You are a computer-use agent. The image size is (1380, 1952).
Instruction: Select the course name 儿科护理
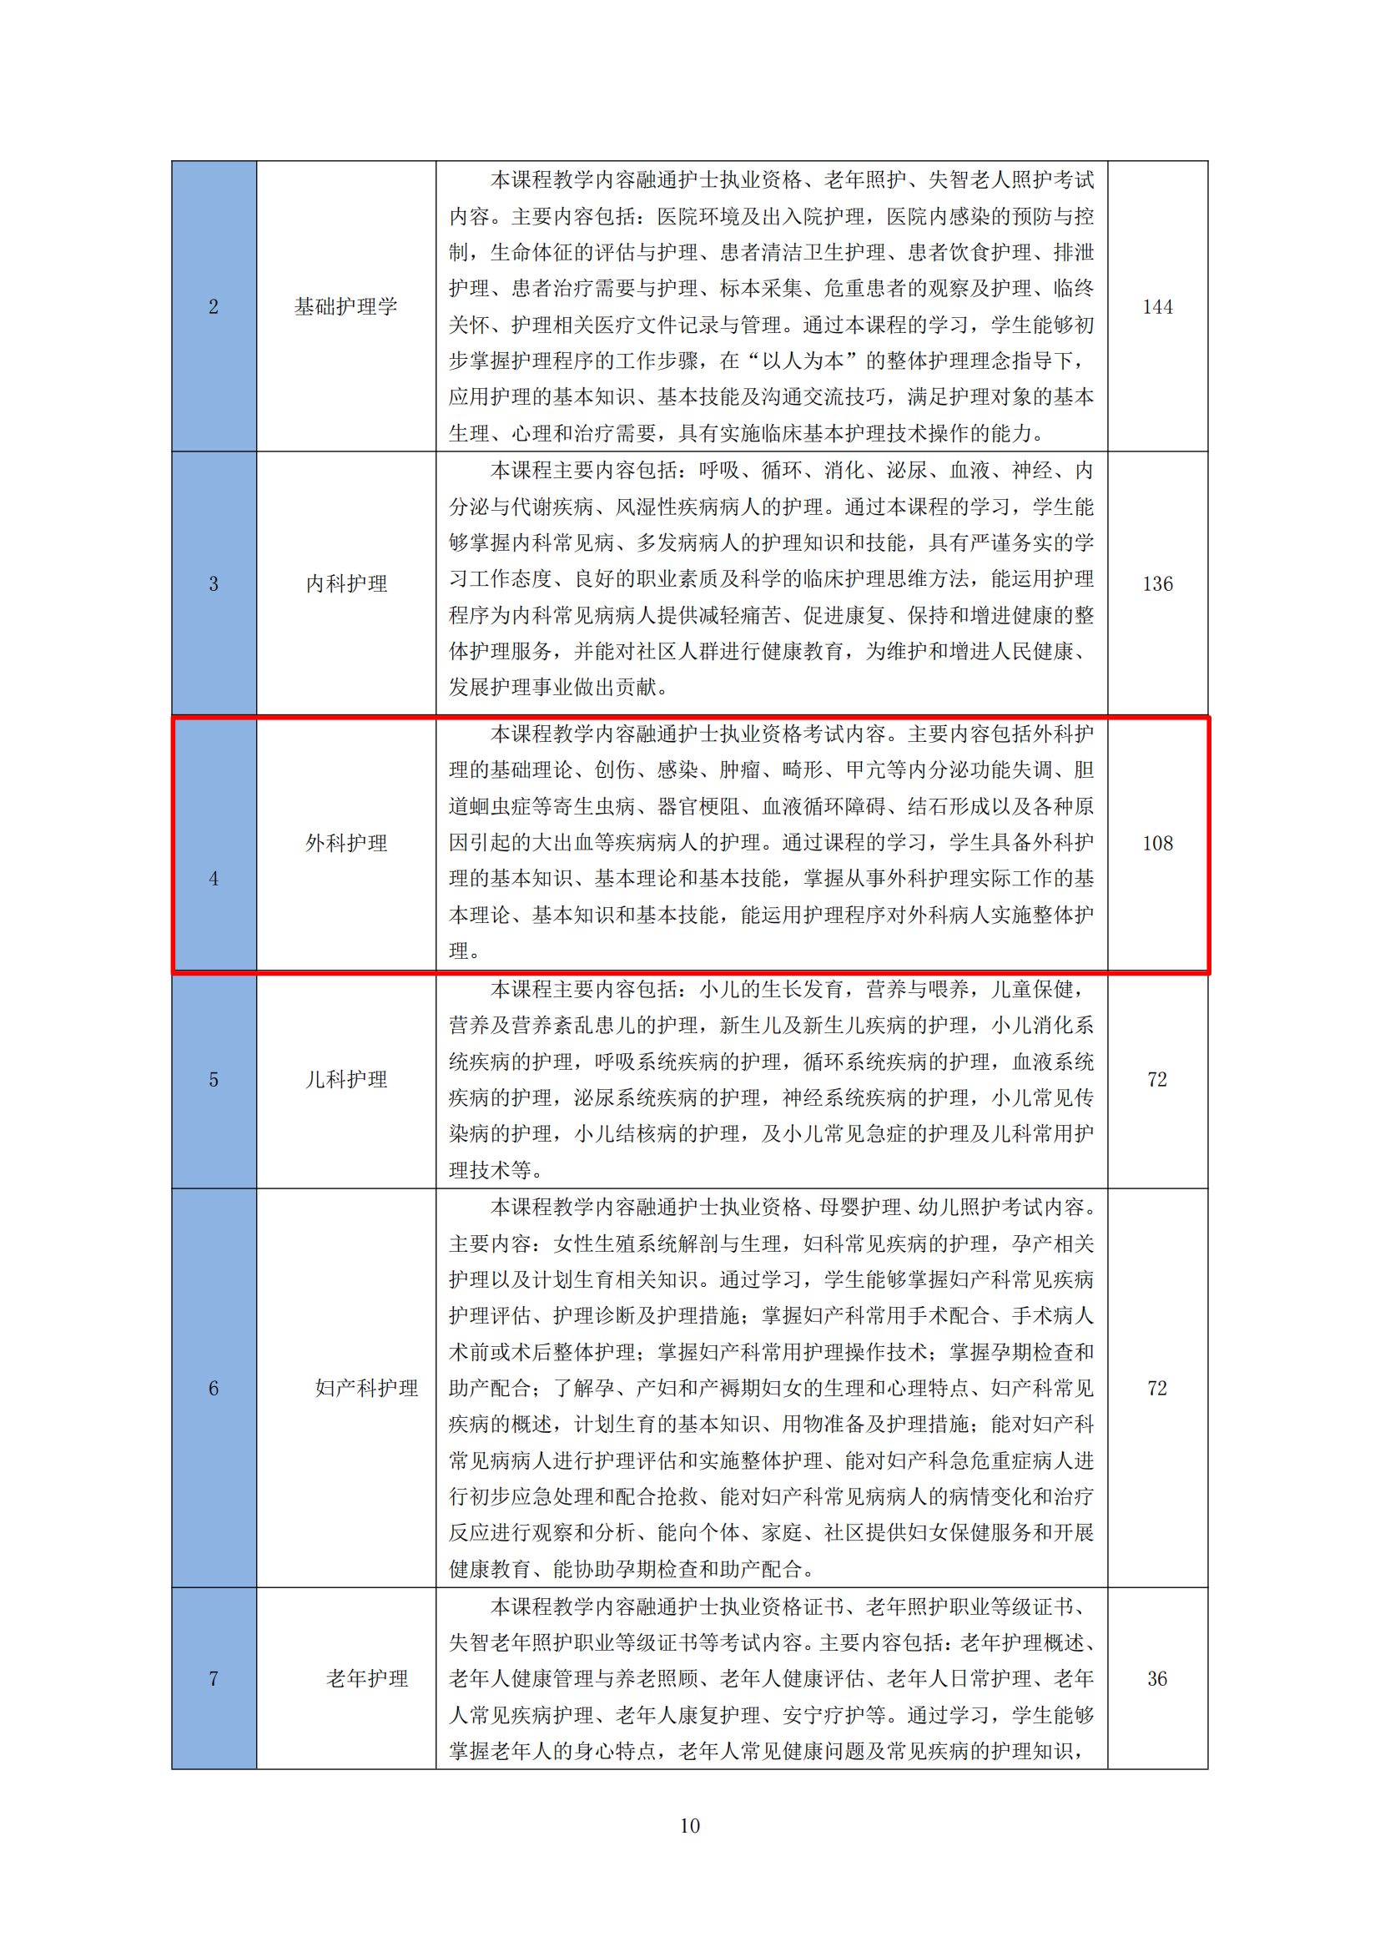click(x=346, y=1079)
